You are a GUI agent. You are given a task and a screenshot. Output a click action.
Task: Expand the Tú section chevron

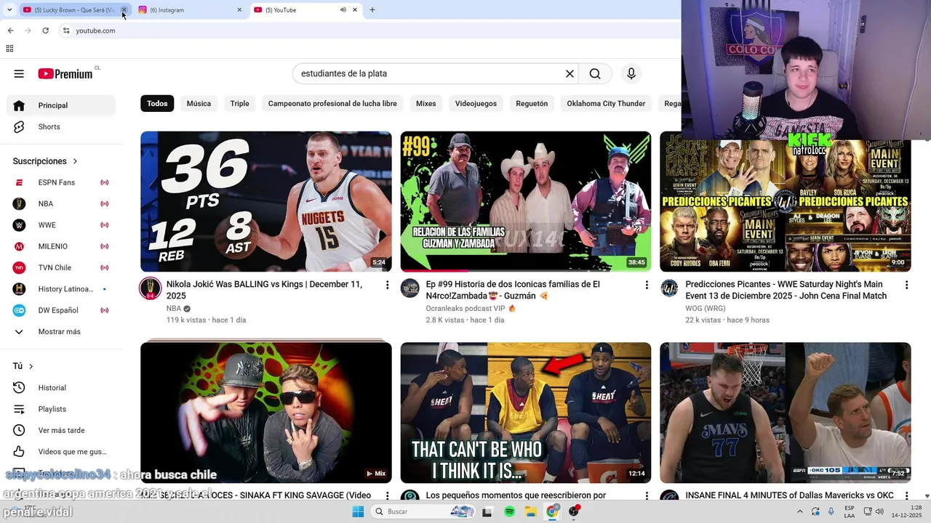[x=31, y=366]
